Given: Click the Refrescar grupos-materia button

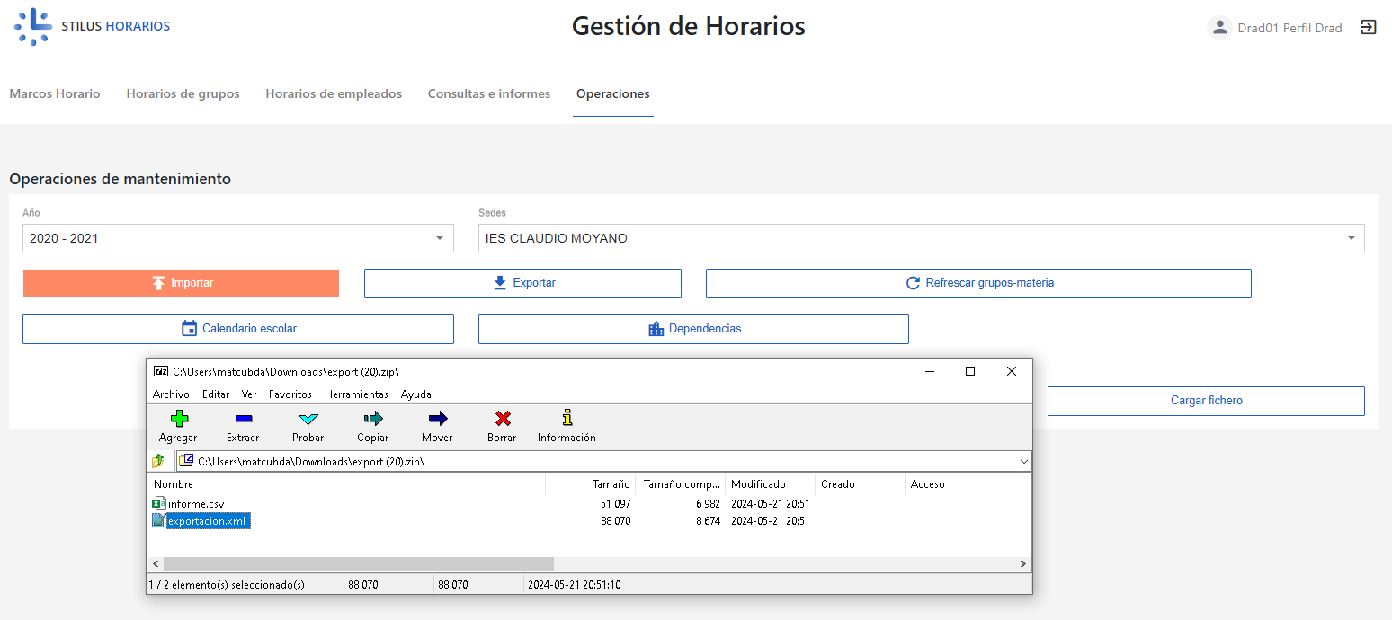Looking at the screenshot, I should tap(978, 283).
